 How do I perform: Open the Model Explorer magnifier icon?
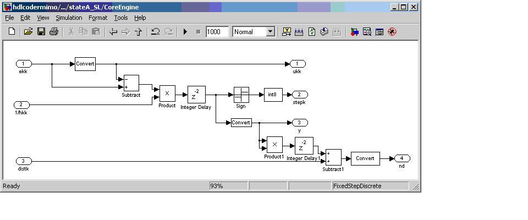[367, 32]
